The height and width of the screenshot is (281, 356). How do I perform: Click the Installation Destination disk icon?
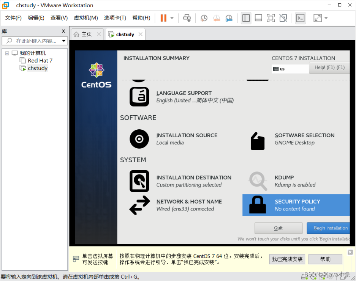(x=139, y=181)
